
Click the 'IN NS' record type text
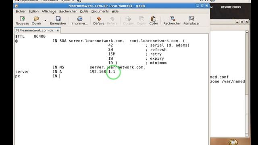[58, 67]
